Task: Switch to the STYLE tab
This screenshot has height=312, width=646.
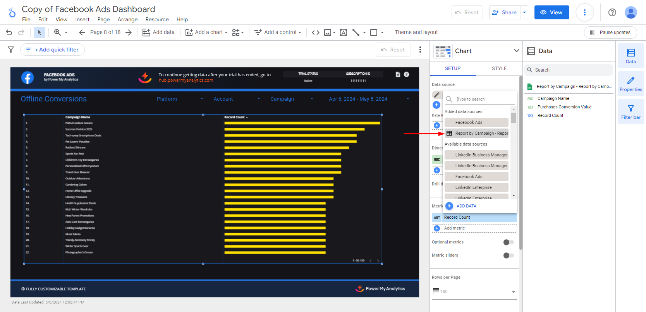Action: click(x=499, y=69)
